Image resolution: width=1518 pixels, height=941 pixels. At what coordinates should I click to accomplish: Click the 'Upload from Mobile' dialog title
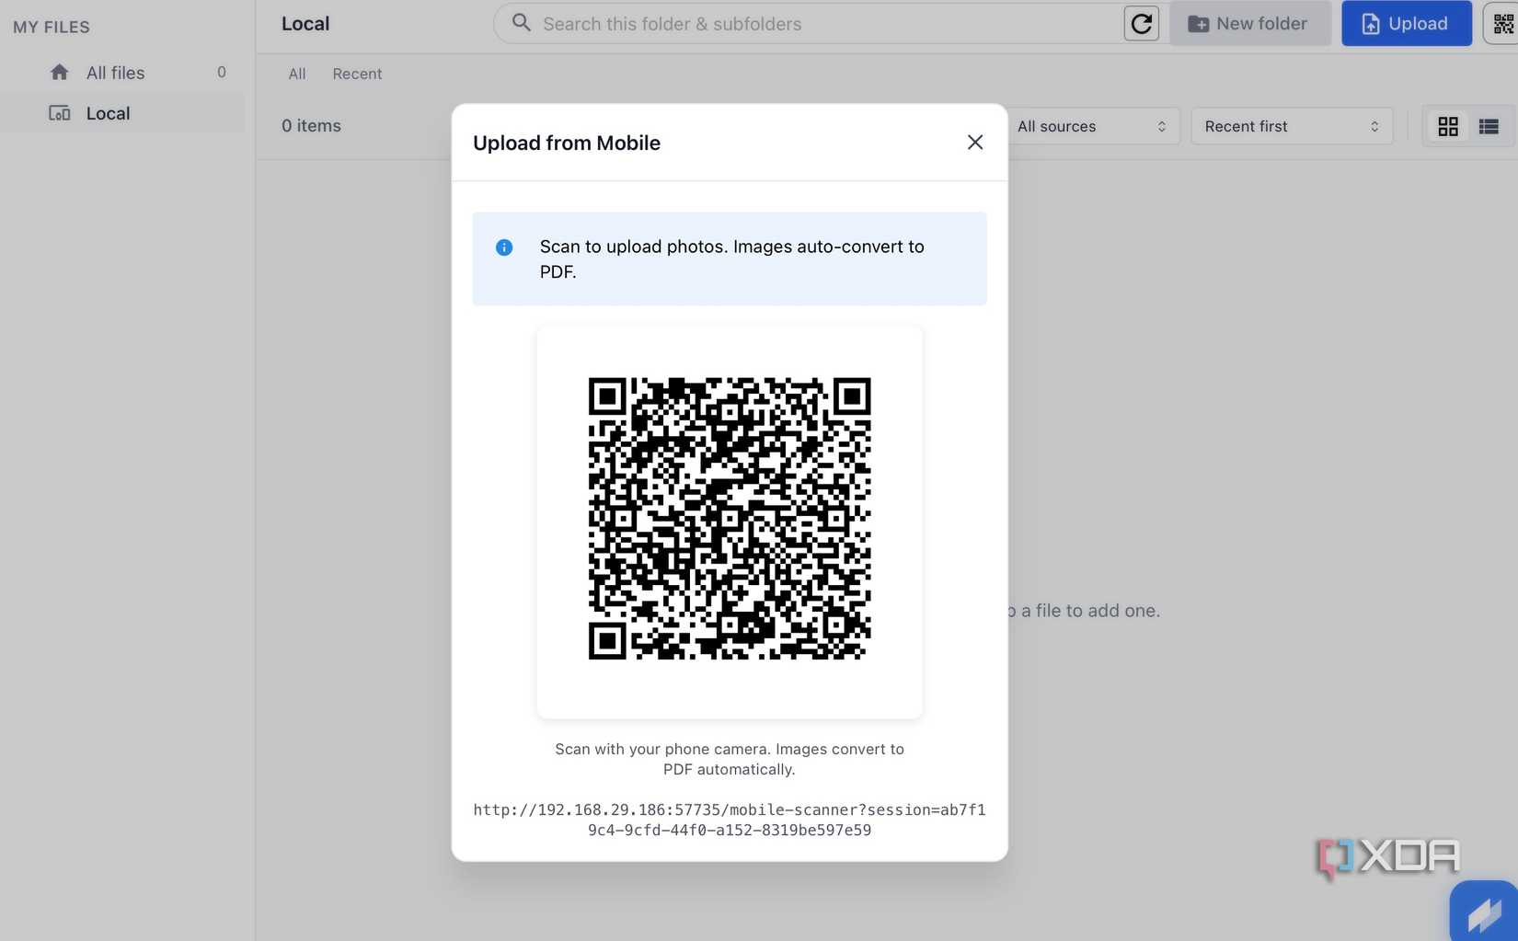tap(567, 143)
